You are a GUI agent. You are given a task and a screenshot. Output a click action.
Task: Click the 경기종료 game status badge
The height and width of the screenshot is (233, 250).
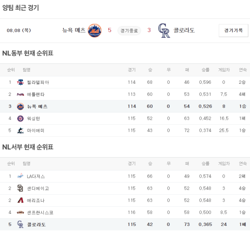[x=129, y=30]
